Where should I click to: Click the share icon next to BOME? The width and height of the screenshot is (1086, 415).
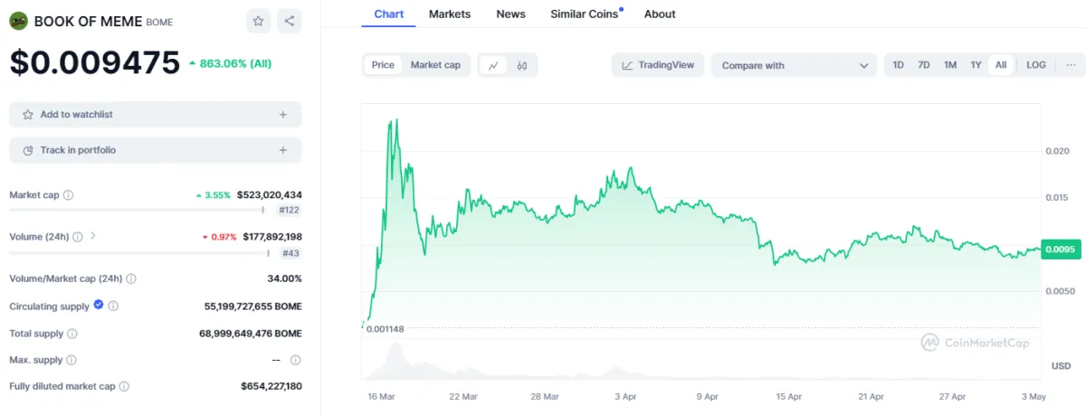click(289, 21)
